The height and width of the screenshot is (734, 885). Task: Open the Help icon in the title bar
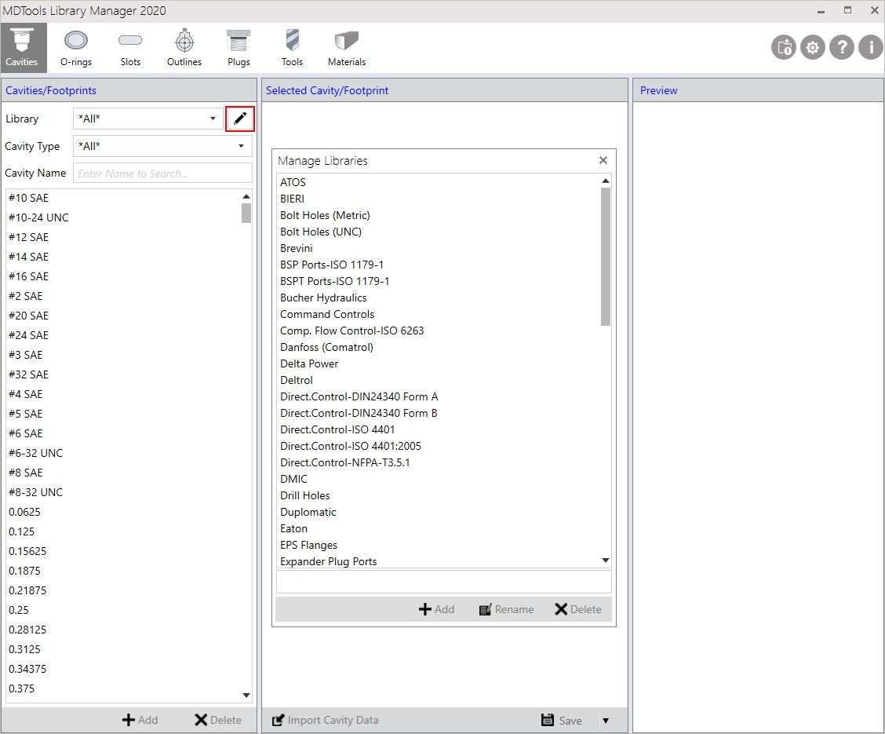coord(841,47)
